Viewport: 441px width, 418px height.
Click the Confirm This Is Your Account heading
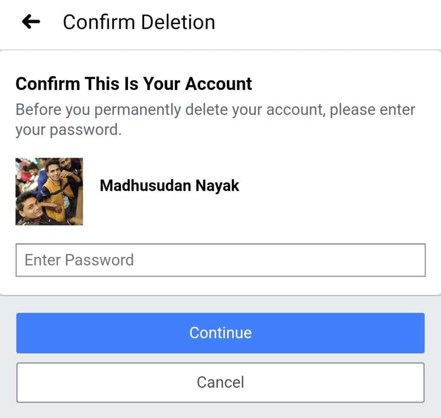(x=134, y=84)
